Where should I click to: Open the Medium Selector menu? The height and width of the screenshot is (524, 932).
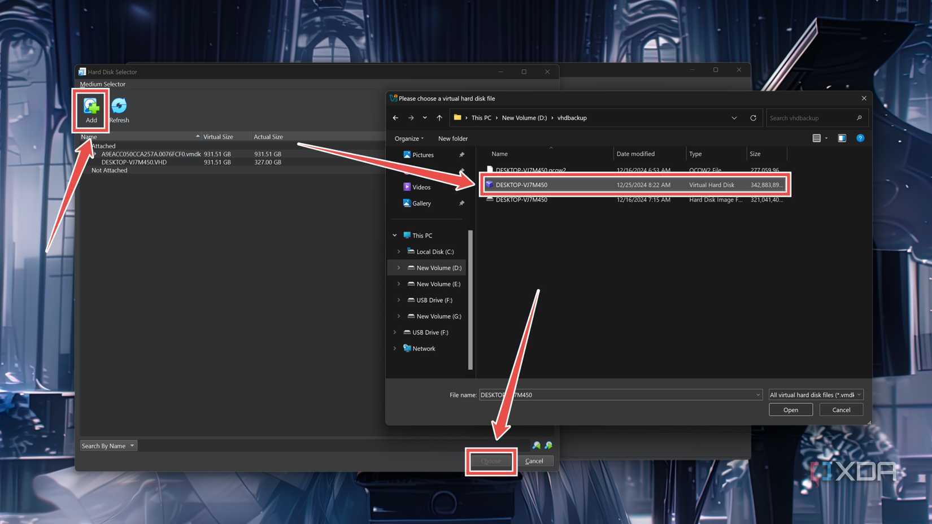(x=102, y=84)
